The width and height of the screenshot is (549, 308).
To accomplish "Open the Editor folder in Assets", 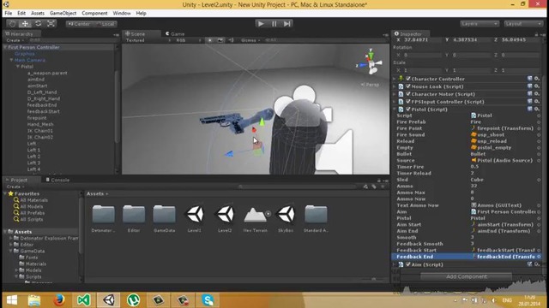I will pyautogui.click(x=134, y=218).
